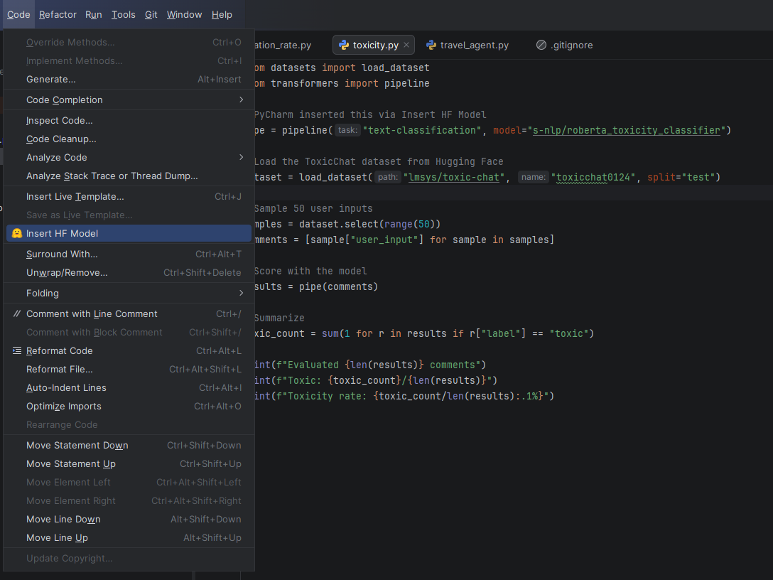Click the Python icon on travel_agent.py tab

(431, 45)
